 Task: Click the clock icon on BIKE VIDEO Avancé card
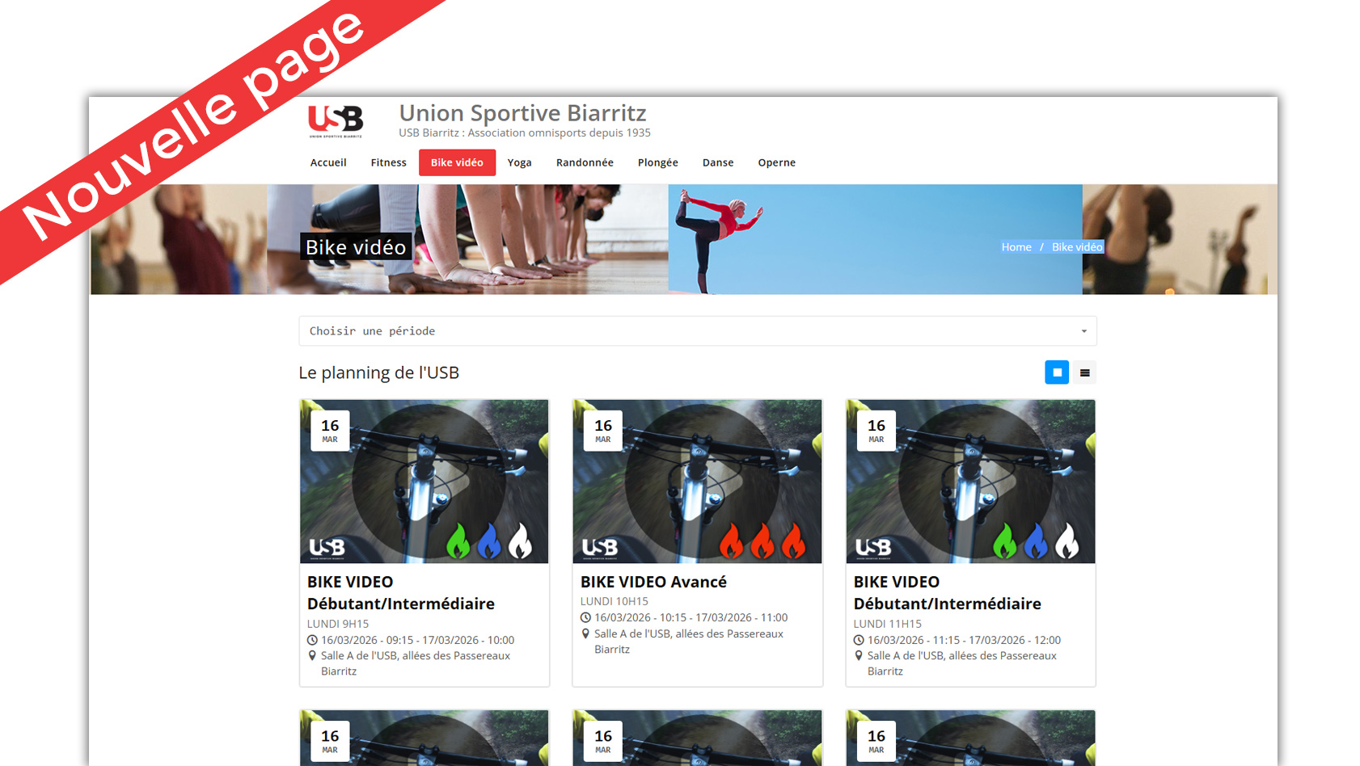point(585,617)
